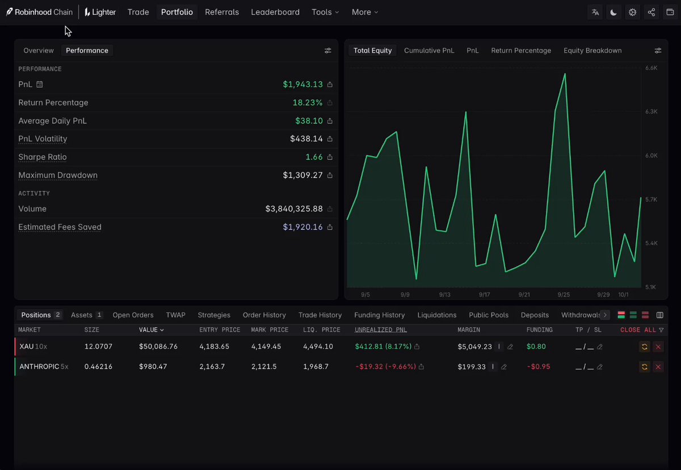This screenshot has width=681, height=470.
Task: Close the ANTHROPIC position with the red X
Action: click(x=658, y=367)
